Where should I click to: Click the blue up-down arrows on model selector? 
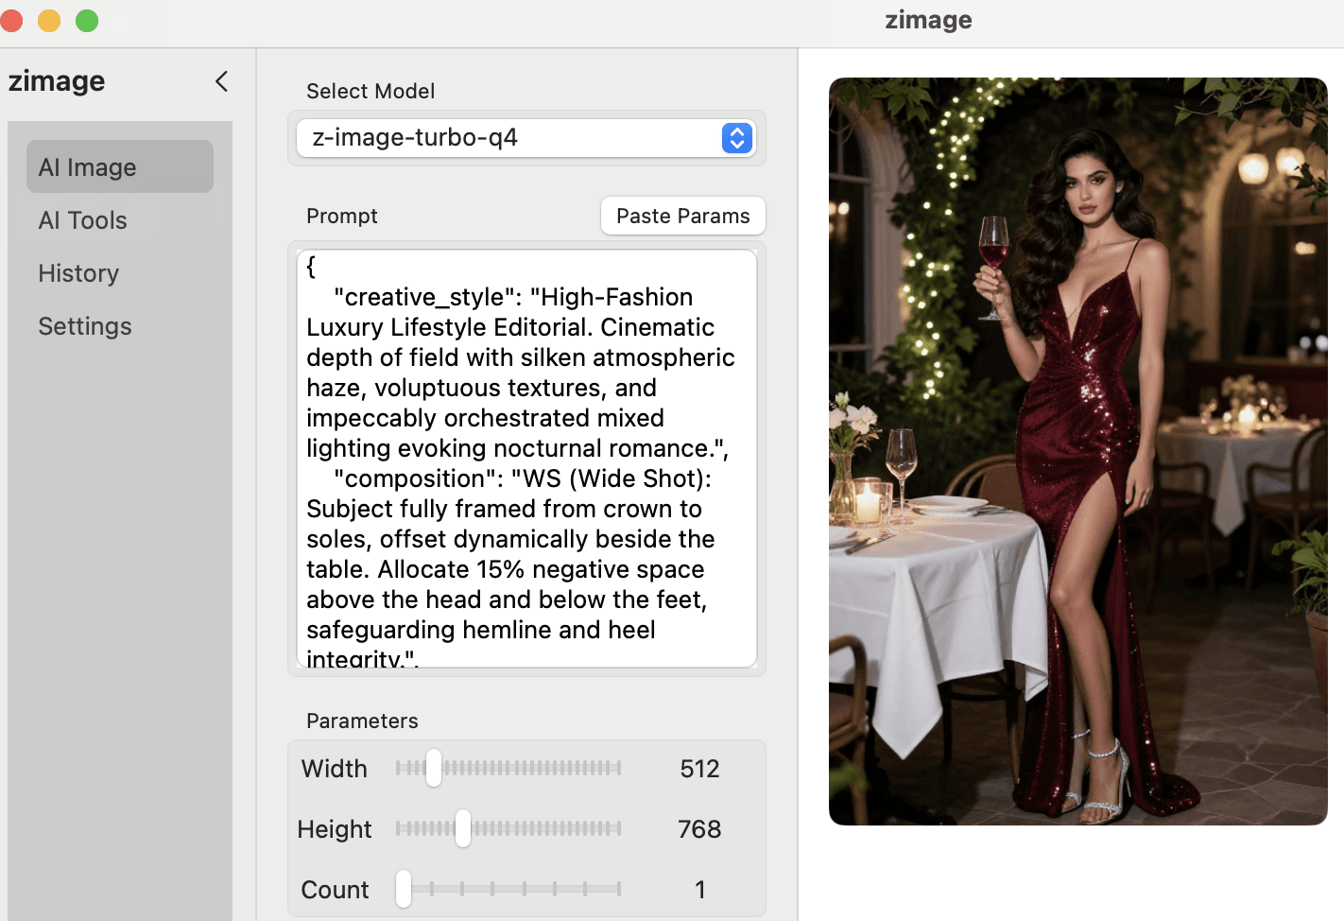point(737,138)
